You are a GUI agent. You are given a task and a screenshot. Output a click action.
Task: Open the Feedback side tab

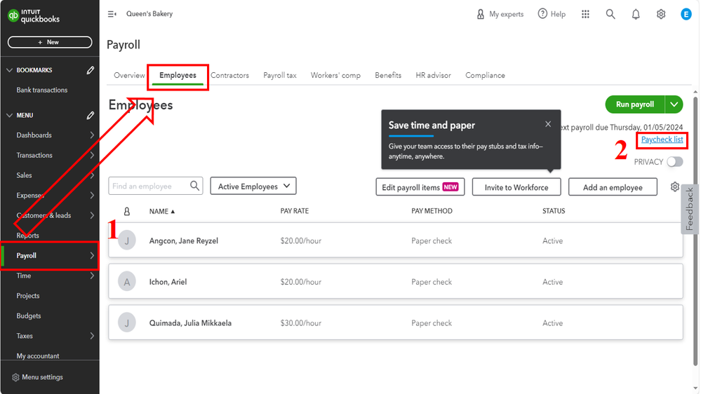coord(690,209)
